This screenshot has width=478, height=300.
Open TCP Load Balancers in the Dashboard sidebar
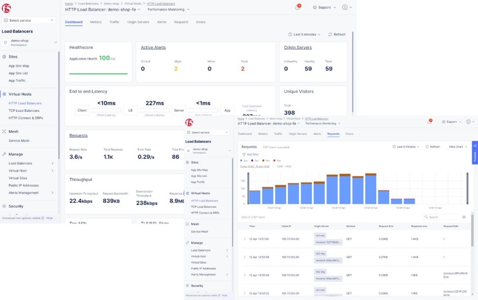pyautogui.click(x=24, y=111)
